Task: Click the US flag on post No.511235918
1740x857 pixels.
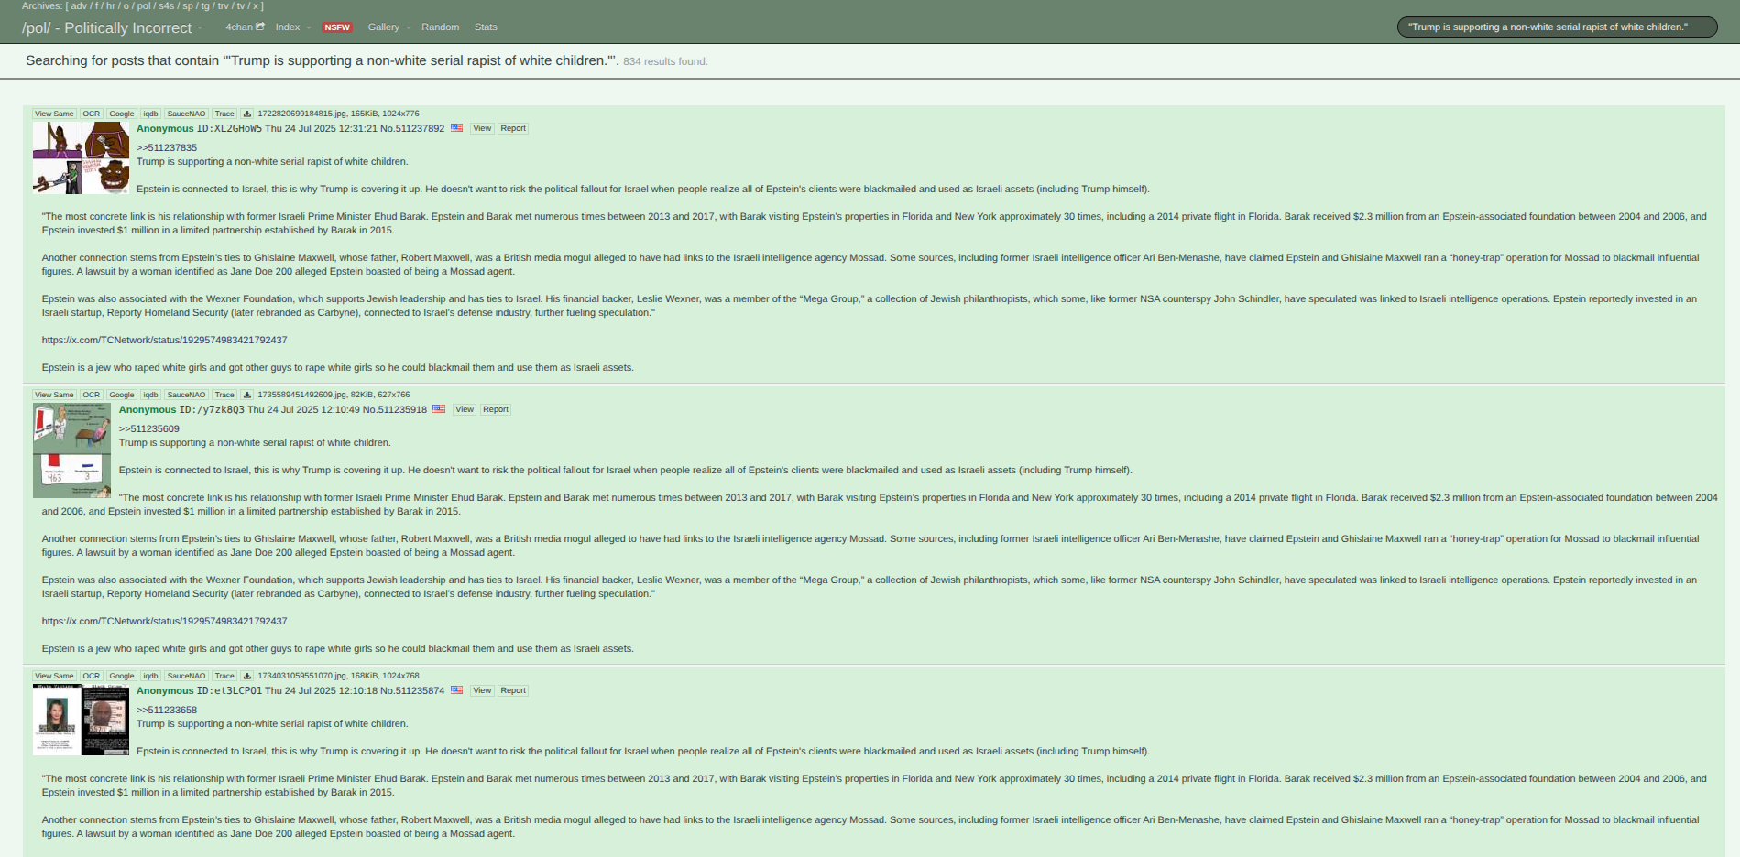Action: tap(439, 409)
